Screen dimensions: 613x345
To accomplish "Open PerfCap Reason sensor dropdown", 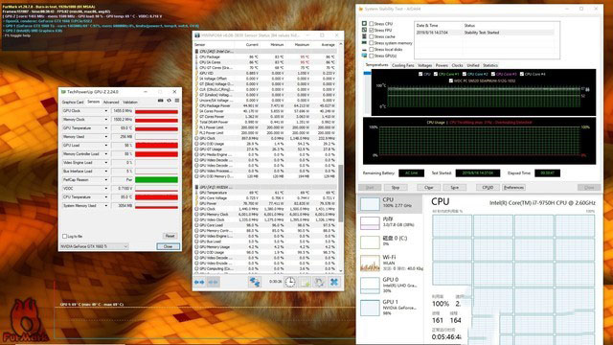I will 105,179.
